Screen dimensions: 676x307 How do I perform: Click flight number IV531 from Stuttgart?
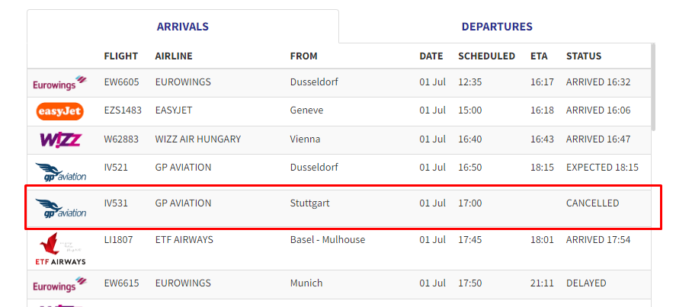coord(116,203)
